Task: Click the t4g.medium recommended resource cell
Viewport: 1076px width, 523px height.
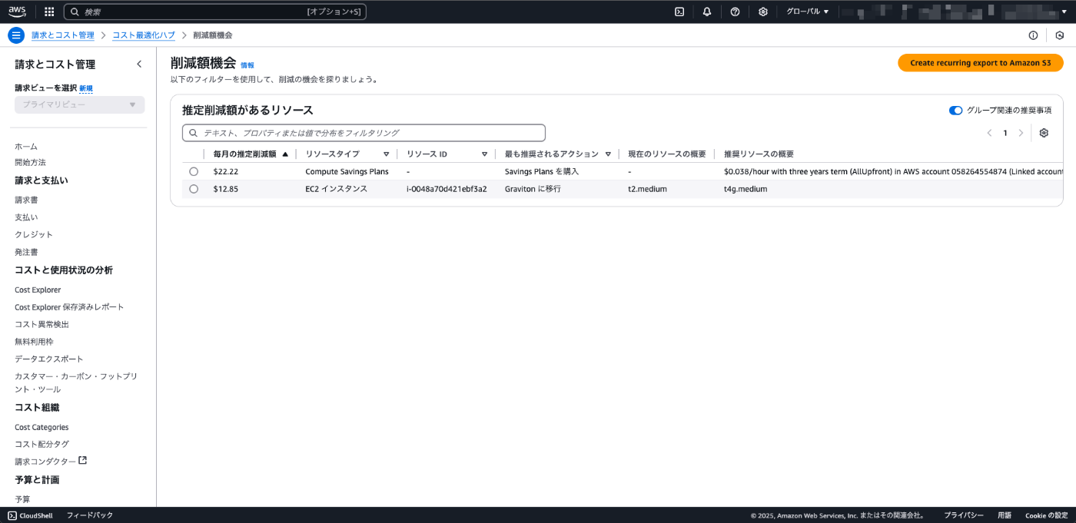Action: [746, 189]
